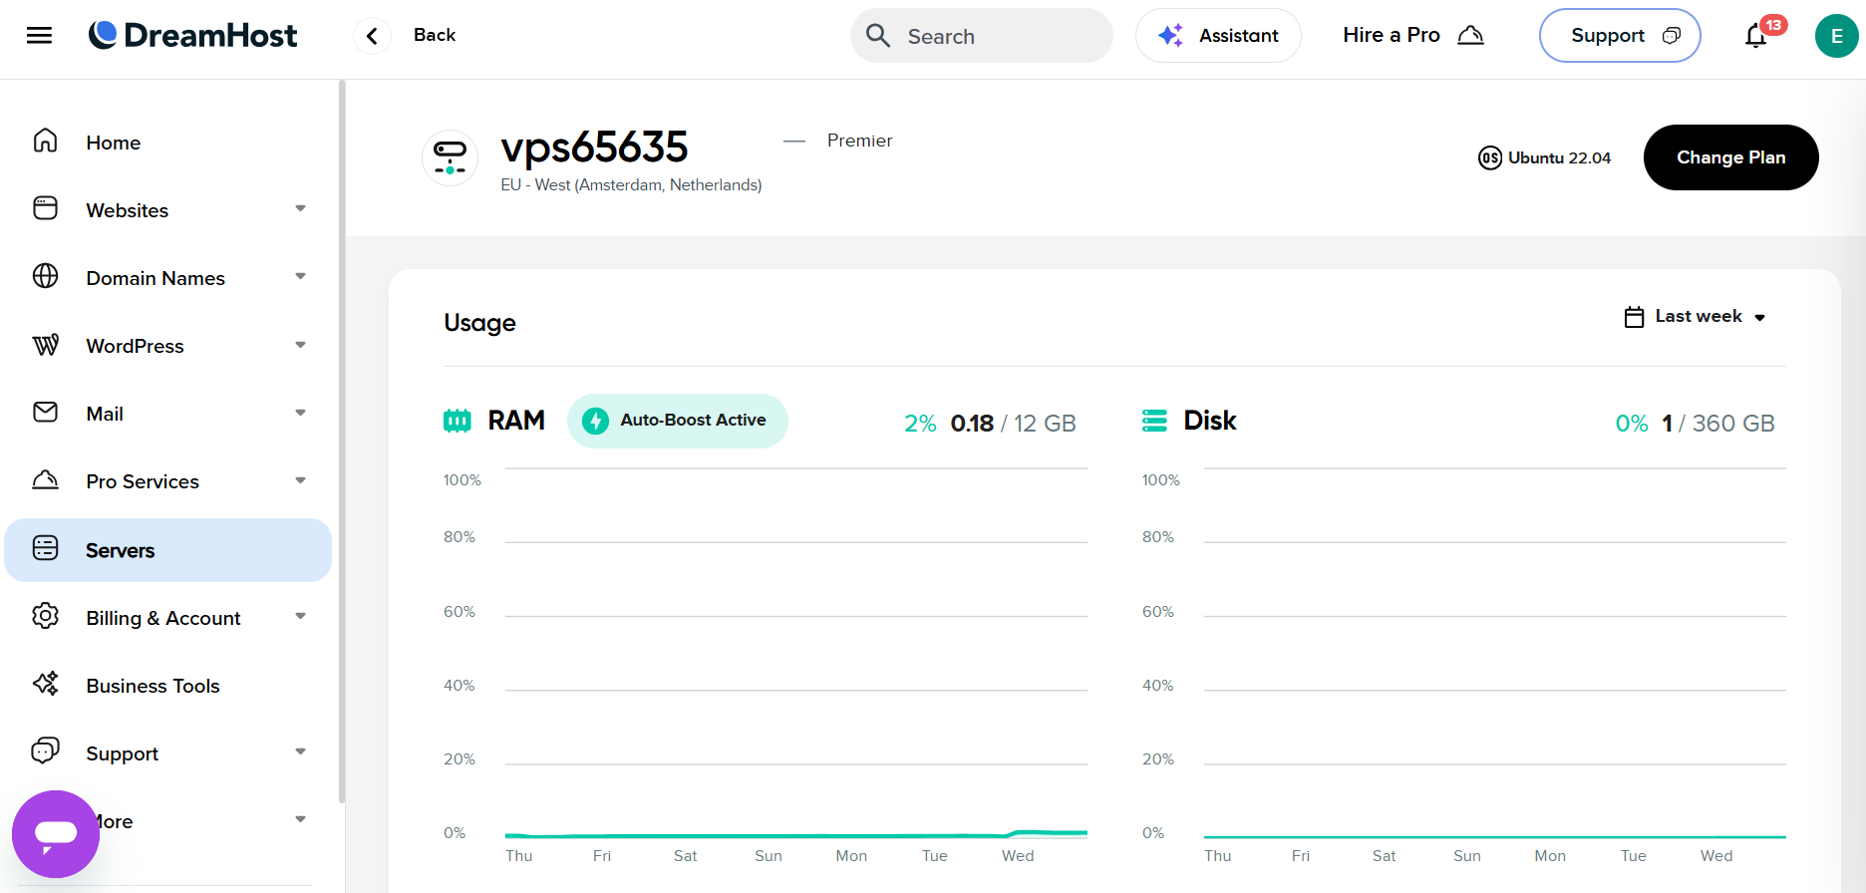Expand the Billing & Account arrow
Screen dimensions: 1866x893
tap(300, 616)
